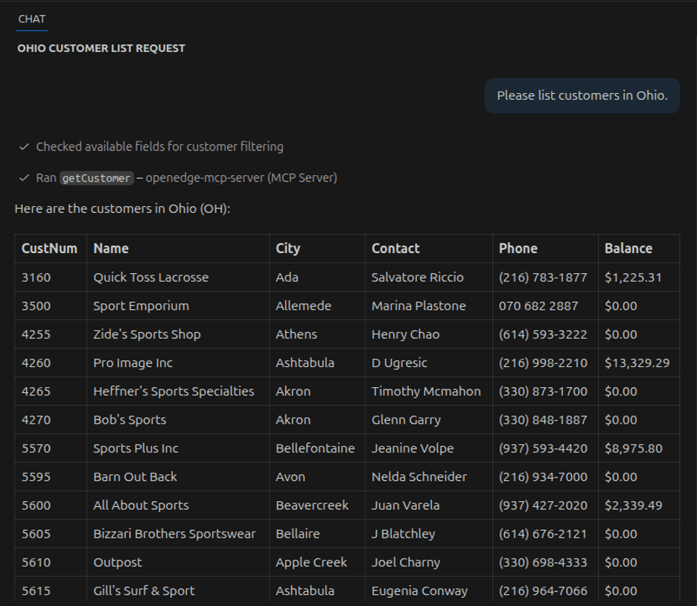Screen dimensions: 697x606
Task: Select the 'Quick Toss Lacrosse' name cell
Action: 150,277
